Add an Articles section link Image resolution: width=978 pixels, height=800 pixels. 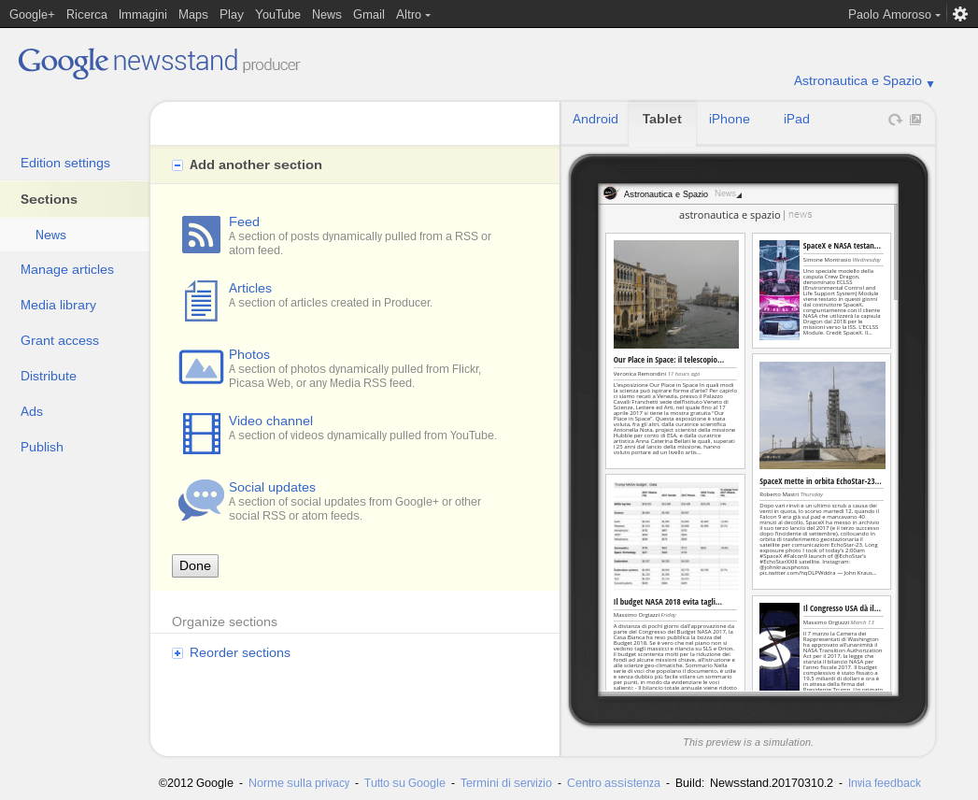(250, 288)
